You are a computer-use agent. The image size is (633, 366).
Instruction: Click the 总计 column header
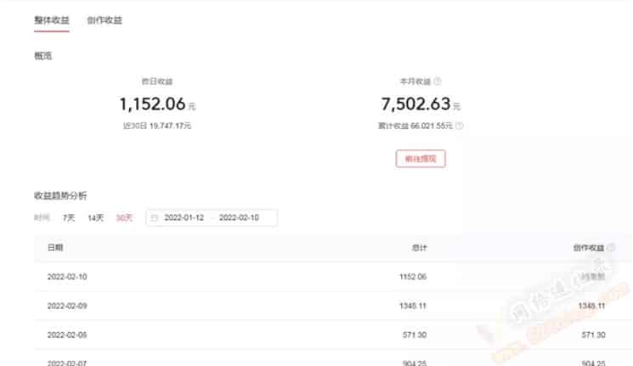[420, 248]
